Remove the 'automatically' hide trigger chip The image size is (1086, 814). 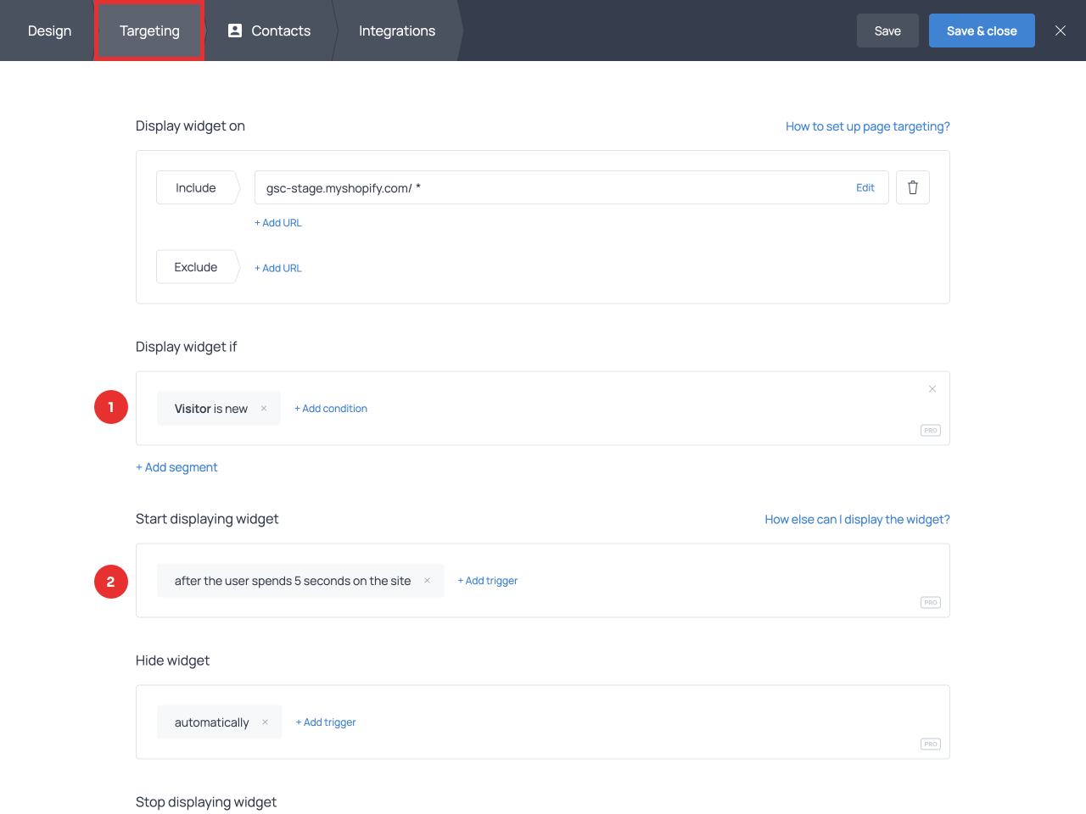(265, 722)
